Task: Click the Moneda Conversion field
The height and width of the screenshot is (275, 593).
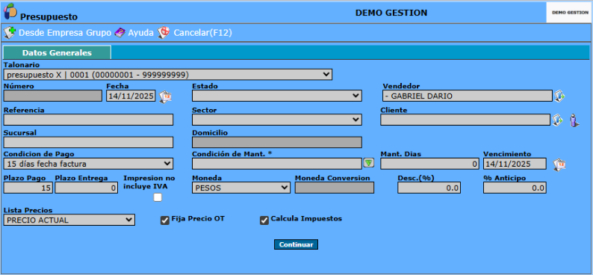Action: (x=335, y=188)
